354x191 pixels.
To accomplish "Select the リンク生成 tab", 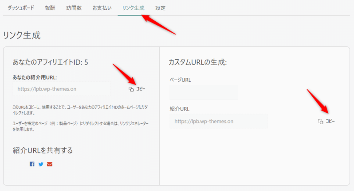I will pos(133,8).
